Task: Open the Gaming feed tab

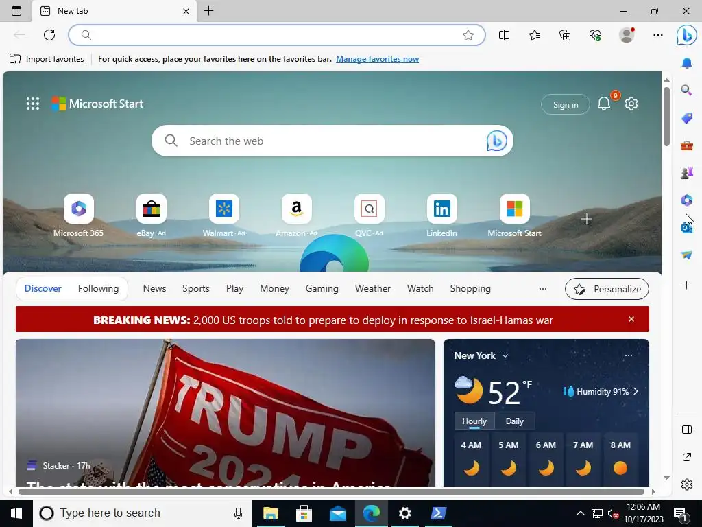Action: click(322, 289)
